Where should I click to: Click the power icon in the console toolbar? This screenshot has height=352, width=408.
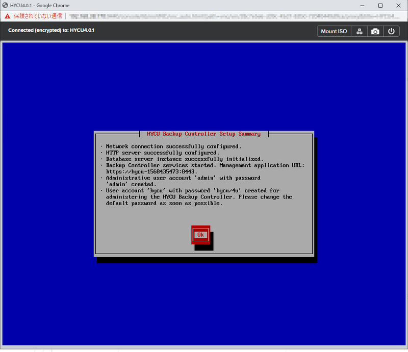click(391, 31)
